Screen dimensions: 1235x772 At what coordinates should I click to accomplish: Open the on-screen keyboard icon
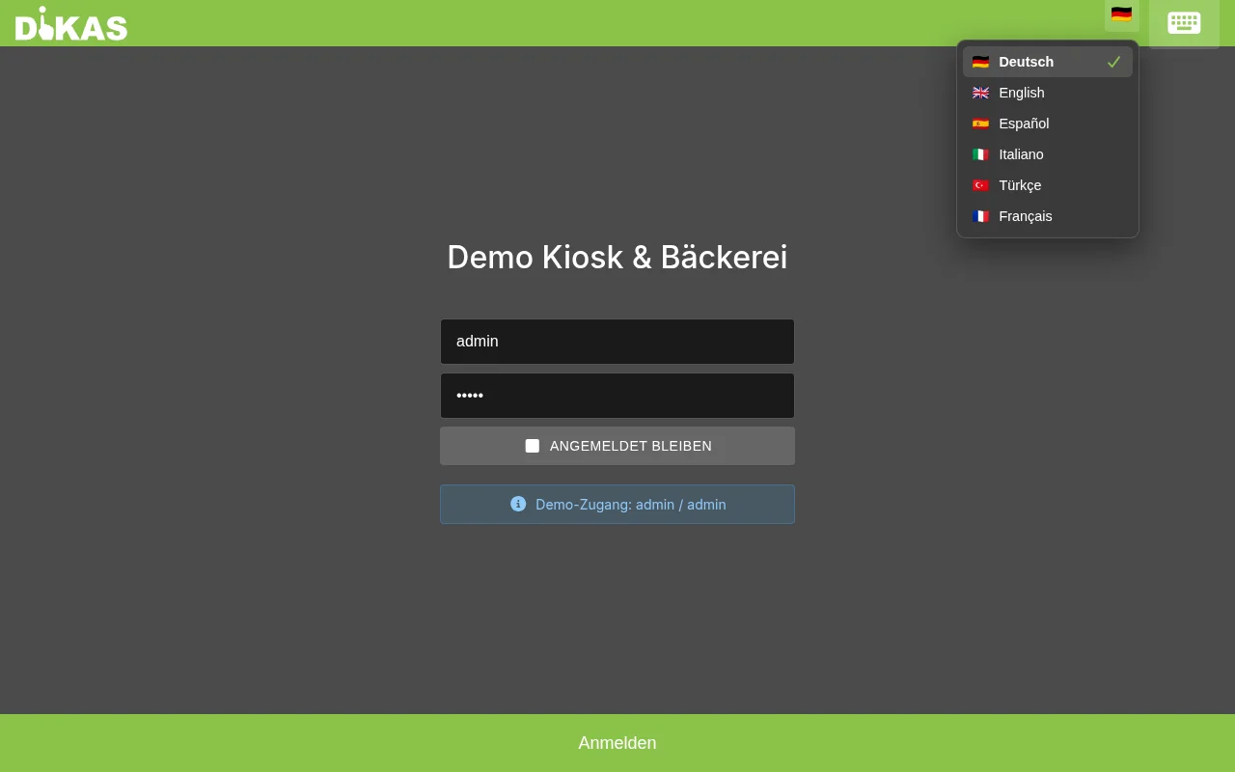(x=1184, y=22)
